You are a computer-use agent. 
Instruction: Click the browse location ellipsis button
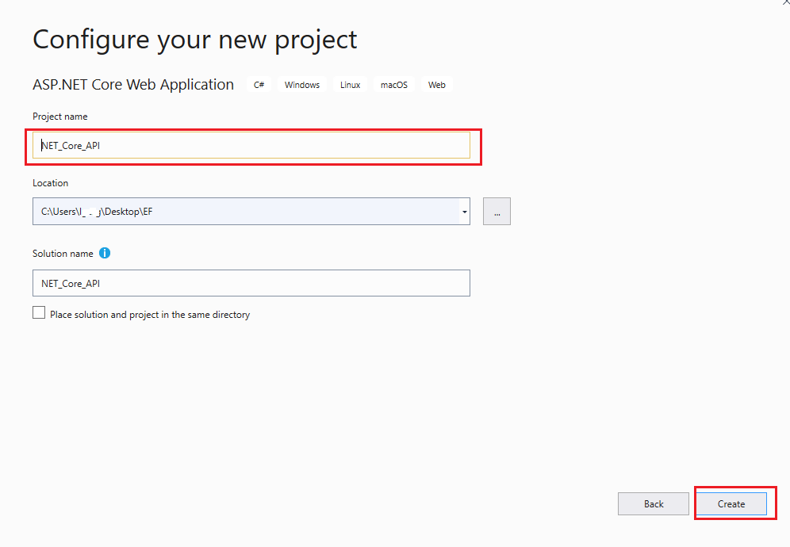pyautogui.click(x=497, y=212)
